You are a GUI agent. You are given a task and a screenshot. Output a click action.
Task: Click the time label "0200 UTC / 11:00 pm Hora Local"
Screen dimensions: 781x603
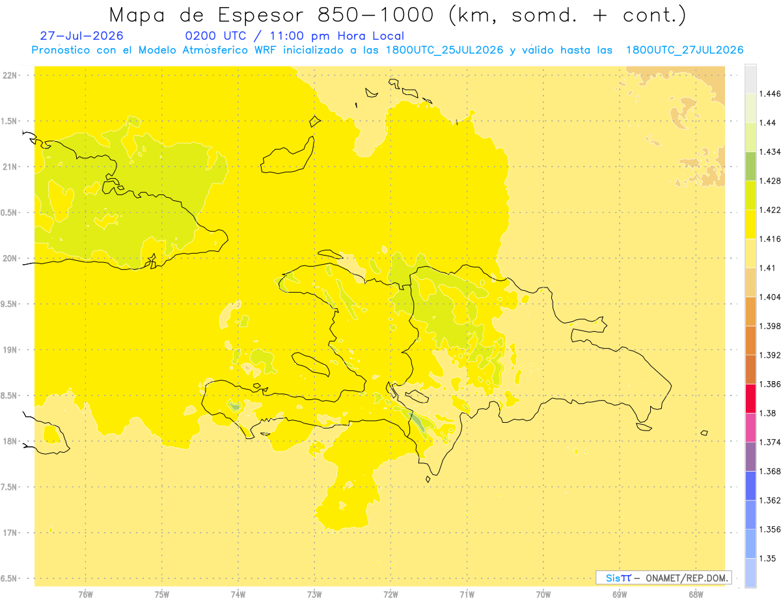click(x=294, y=36)
